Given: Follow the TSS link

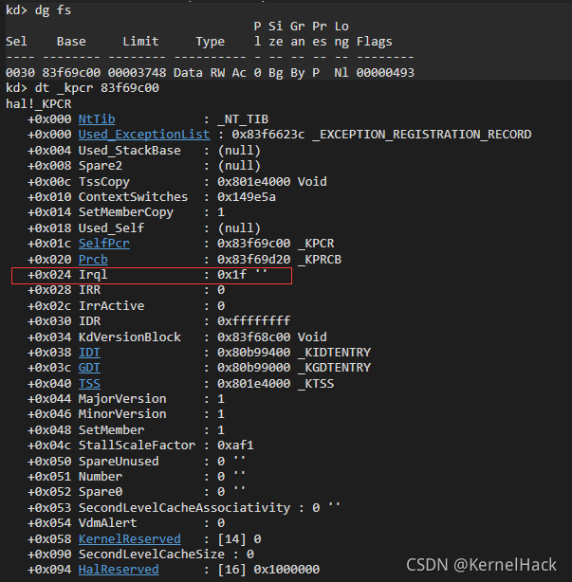Looking at the screenshot, I should 89,384.
